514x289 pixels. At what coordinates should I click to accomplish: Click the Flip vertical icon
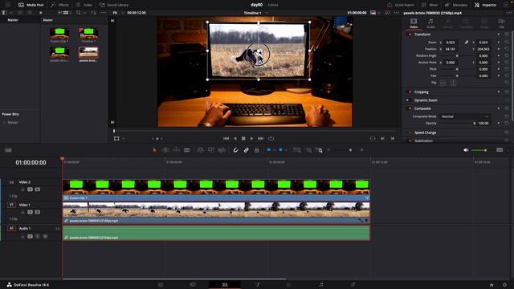click(453, 83)
